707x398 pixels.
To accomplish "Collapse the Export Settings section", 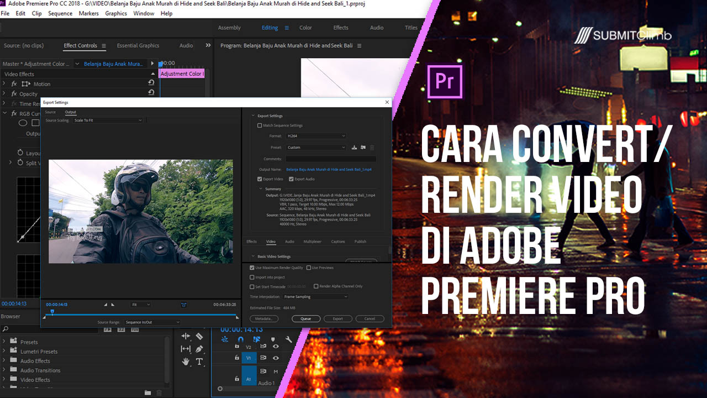I will tap(254, 116).
